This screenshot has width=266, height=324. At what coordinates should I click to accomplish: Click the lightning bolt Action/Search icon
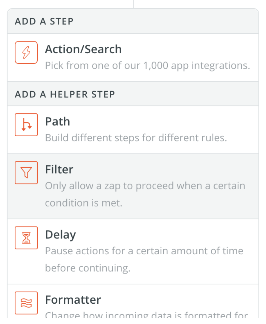(26, 53)
